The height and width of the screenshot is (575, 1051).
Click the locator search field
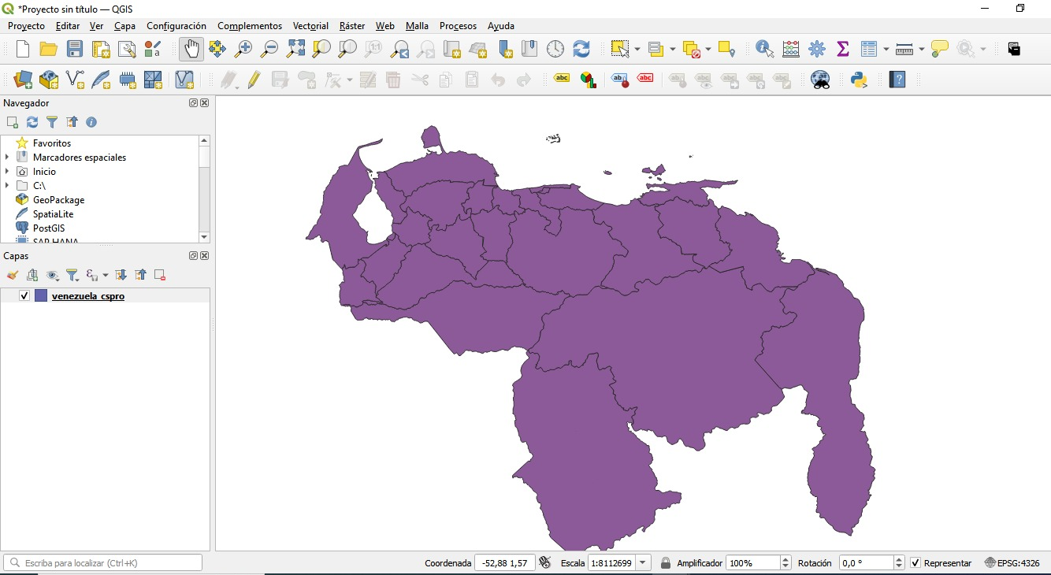(102, 563)
